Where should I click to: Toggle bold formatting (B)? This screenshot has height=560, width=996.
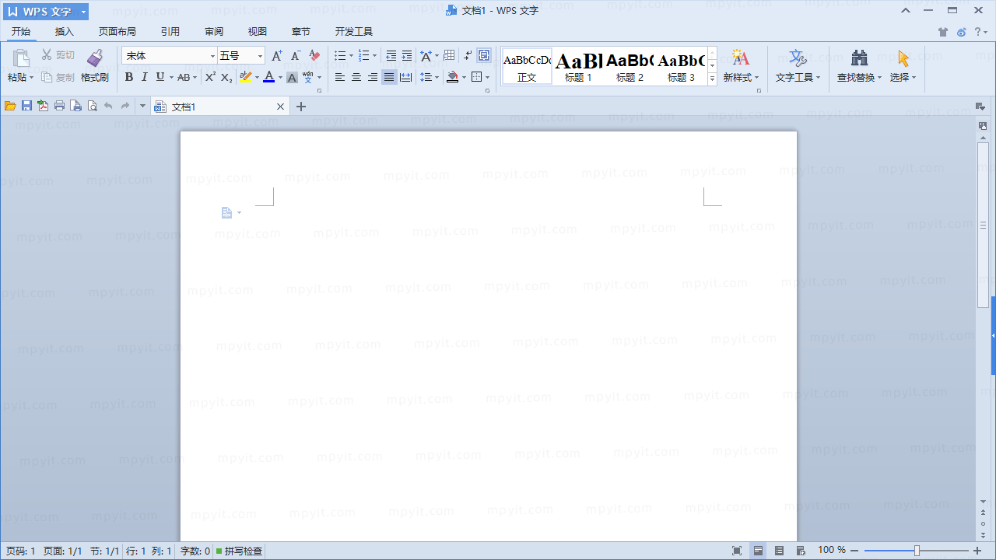129,77
